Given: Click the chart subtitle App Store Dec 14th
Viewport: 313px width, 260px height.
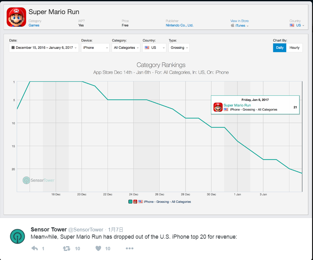Looking at the screenshot, I should [161, 73].
